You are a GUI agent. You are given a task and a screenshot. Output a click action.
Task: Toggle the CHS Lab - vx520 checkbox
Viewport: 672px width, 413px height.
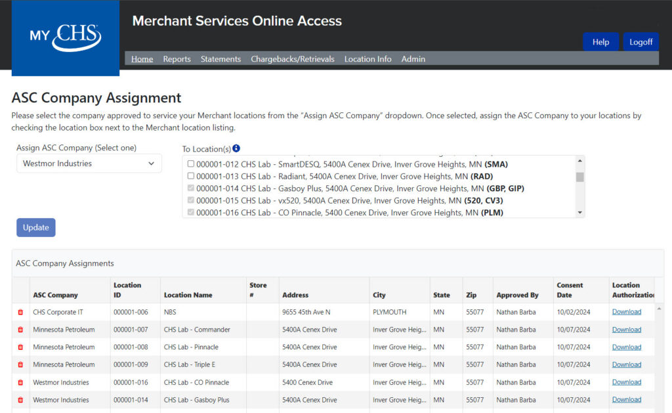pos(191,200)
